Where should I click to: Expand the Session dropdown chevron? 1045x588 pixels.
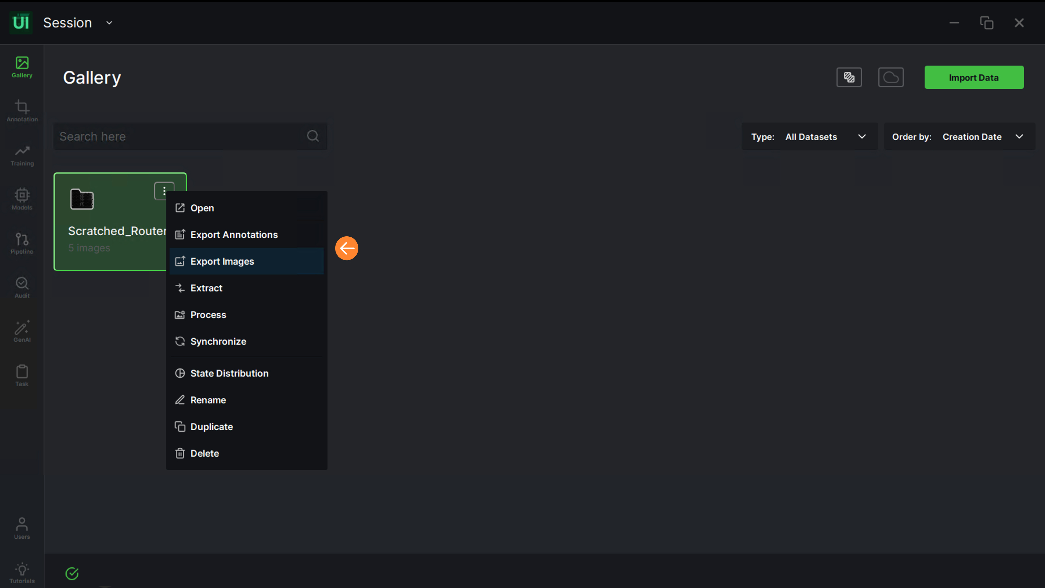(x=109, y=23)
